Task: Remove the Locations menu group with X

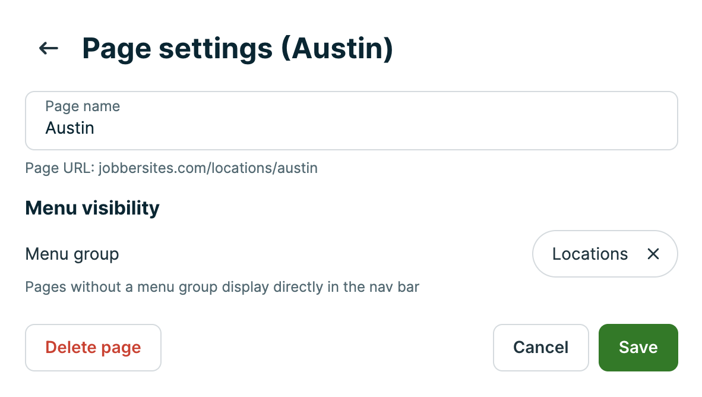Action: point(653,254)
